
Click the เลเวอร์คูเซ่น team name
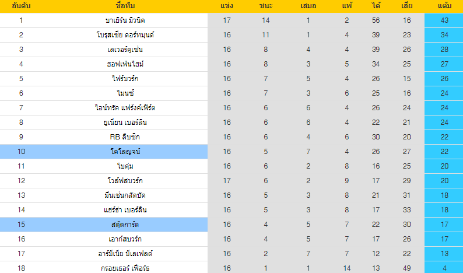pos(125,50)
